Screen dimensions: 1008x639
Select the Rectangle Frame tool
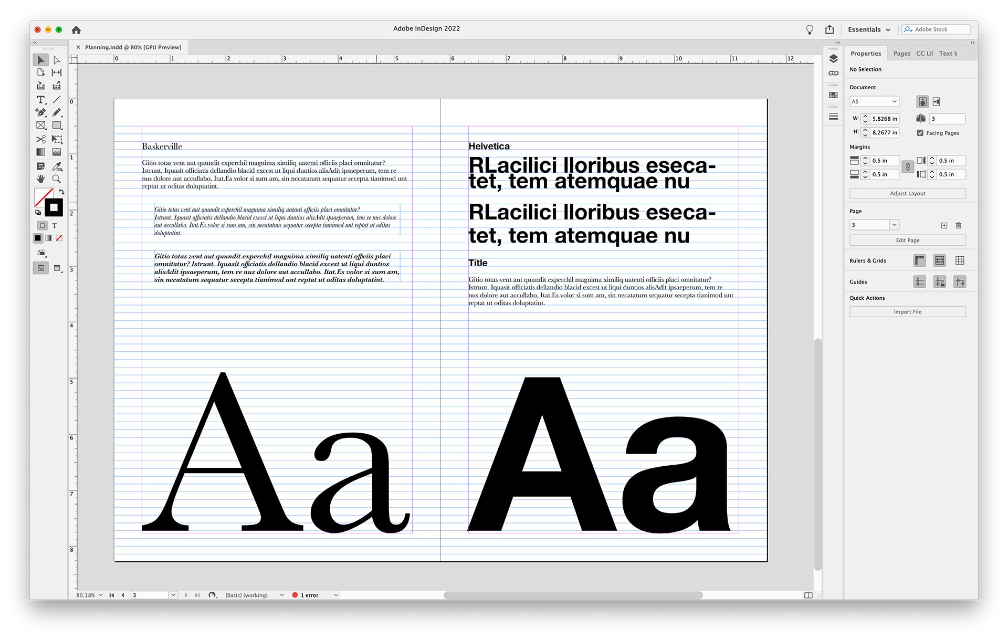coord(41,125)
